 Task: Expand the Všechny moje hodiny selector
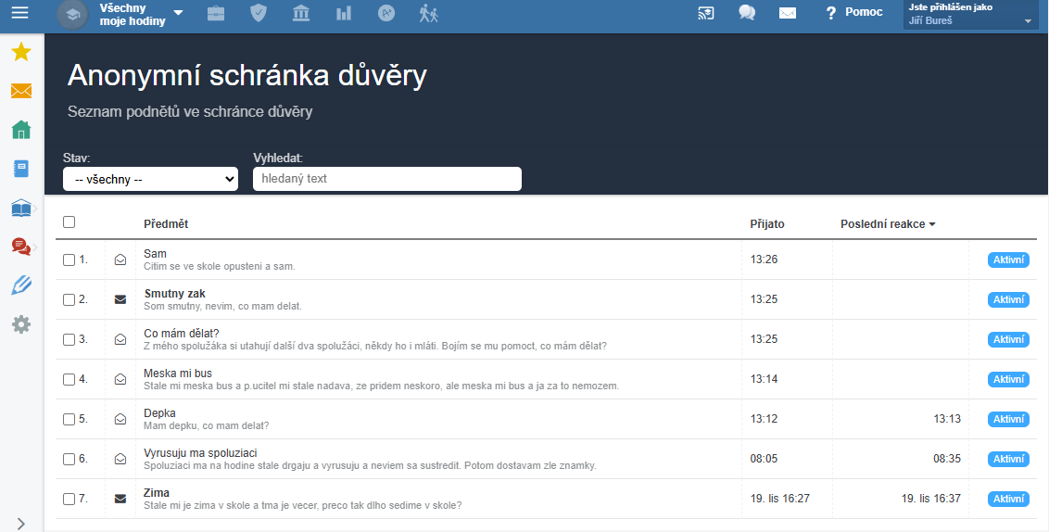click(x=141, y=14)
